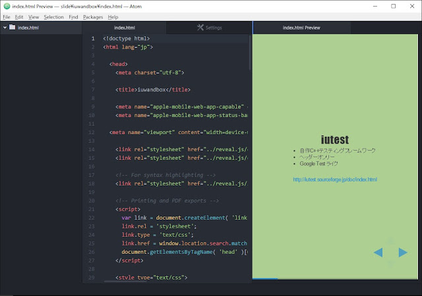Click the apple-mobile-web-app-capable meta line
This screenshot has width=422, height=296.
point(182,107)
